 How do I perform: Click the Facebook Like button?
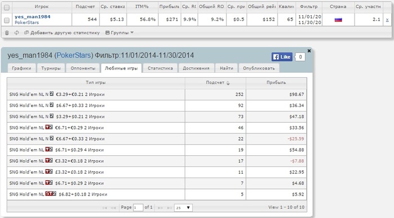pyautogui.click(x=282, y=57)
